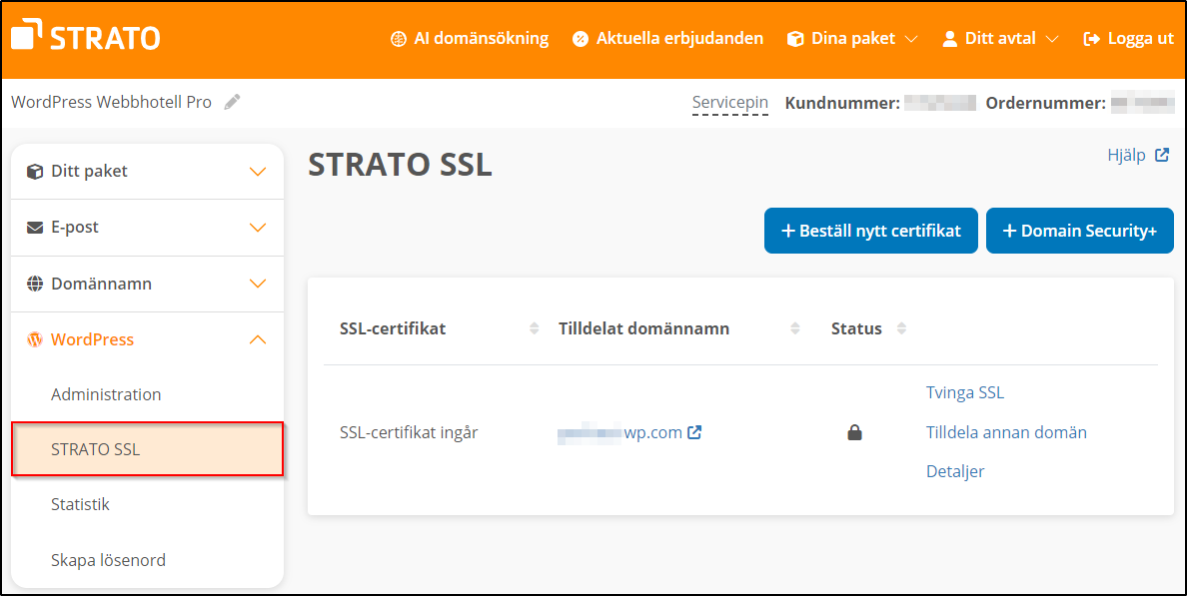The image size is (1187, 596).
Task: Select Administration in the sidebar
Action: pos(106,394)
